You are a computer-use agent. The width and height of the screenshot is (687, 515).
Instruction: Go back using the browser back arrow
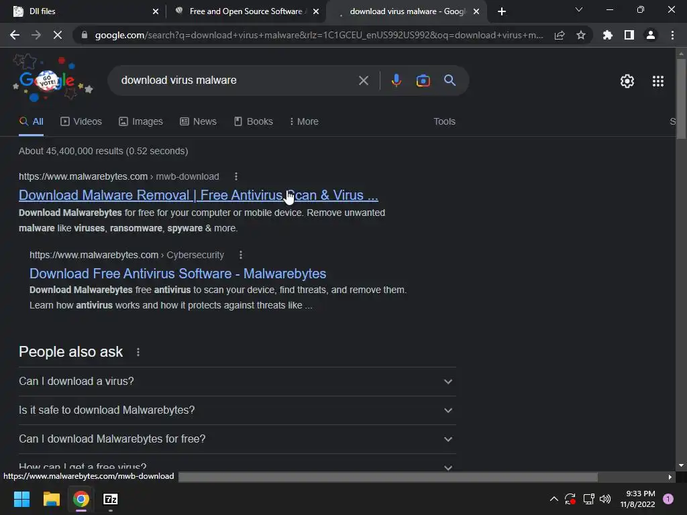(15, 35)
